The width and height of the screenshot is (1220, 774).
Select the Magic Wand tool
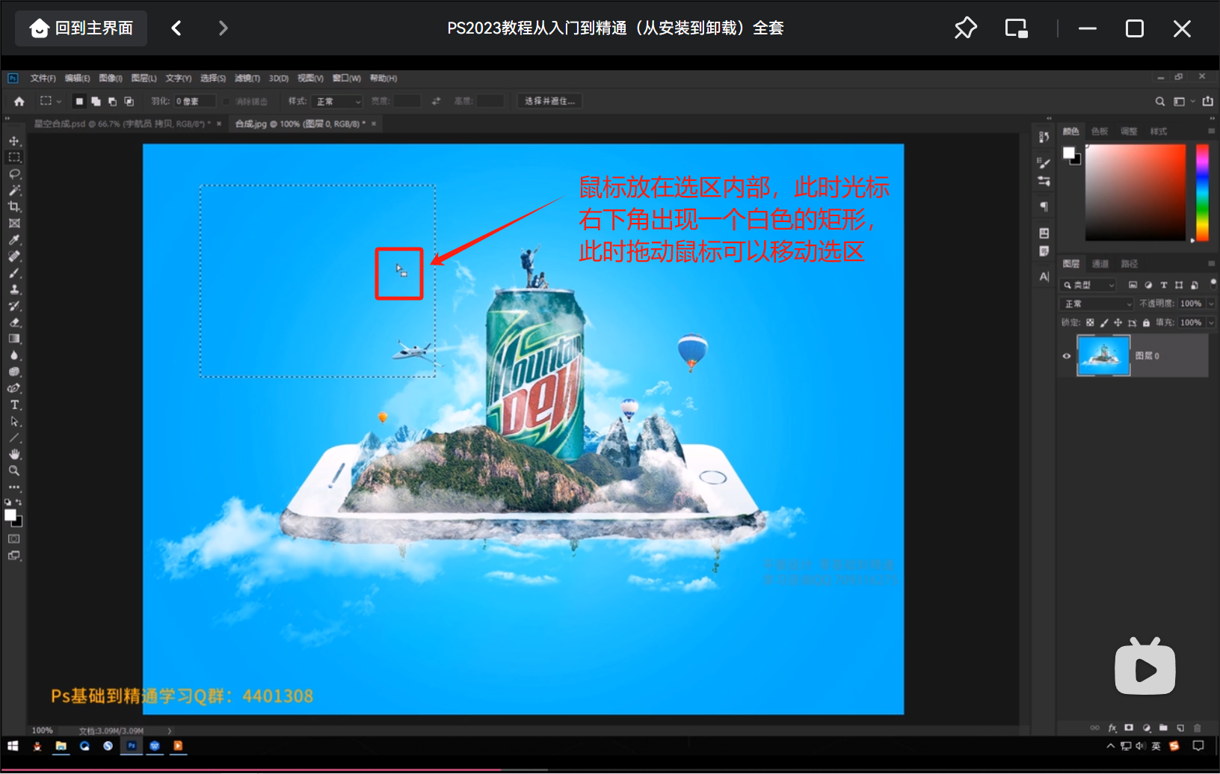point(14,190)
